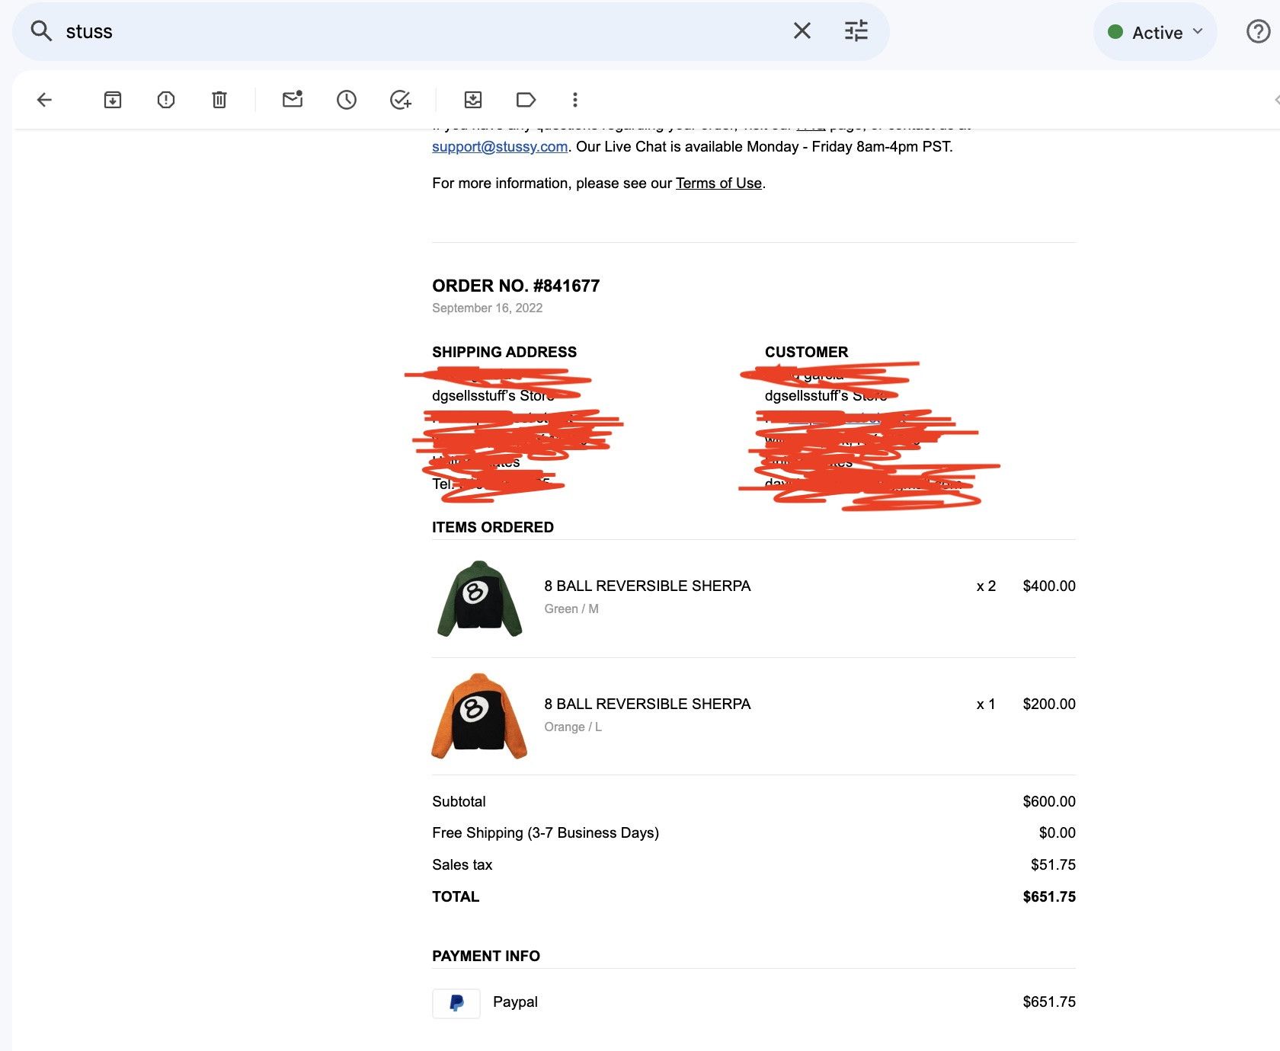Snooze this email with clock icon
This screenshot has width=1280, height=1051.
pos(347,100)
